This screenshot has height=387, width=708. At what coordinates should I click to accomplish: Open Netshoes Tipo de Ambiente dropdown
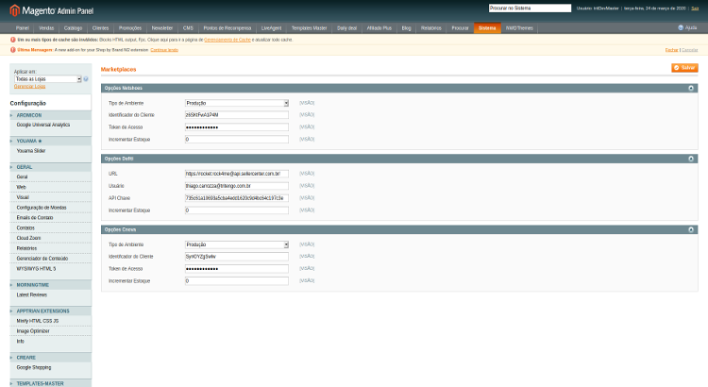(237, 103)
